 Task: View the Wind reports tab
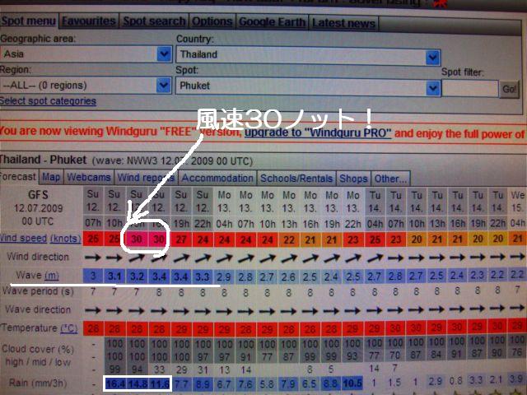click(145, 178)
